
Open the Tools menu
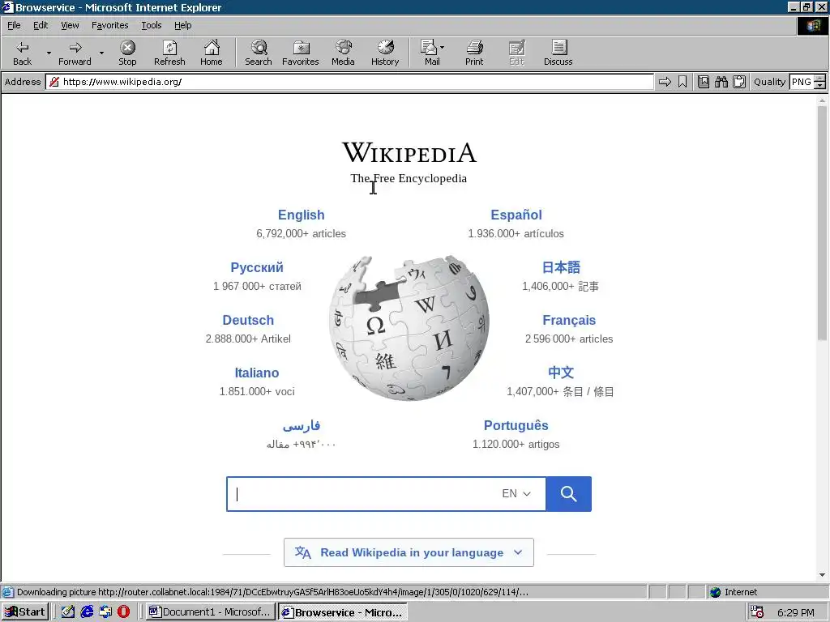[151, 25]
